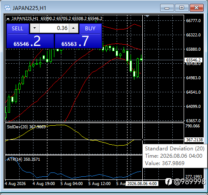The width and height of the screenshot is (208, 195).
Task: Click the crosshair date label 2026.08.06 4:00
Action: 142,184
